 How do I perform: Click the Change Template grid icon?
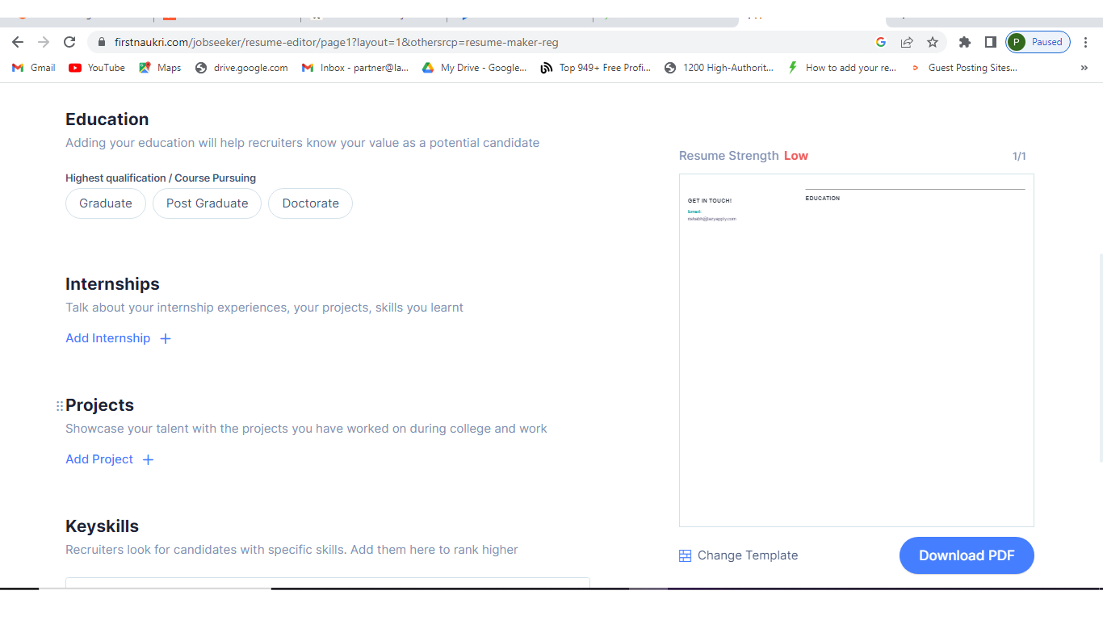pyautogui.click(x=685, y=555)
